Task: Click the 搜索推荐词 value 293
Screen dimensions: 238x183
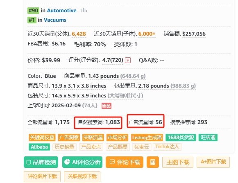Action: (x=202, y=122)
